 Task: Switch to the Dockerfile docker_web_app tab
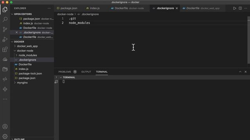pyautogui.click(x=203, y=8)
